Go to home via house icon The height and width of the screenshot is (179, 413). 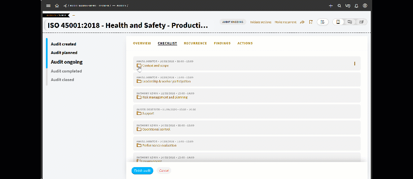click(x=57, y=5)
